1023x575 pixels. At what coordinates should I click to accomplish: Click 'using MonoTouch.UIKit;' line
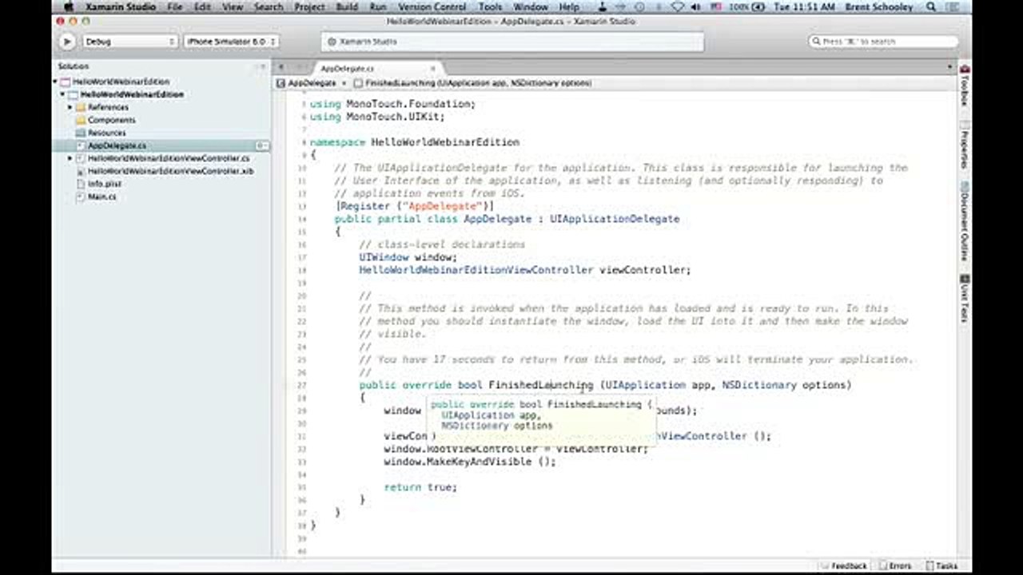[377, 117]
